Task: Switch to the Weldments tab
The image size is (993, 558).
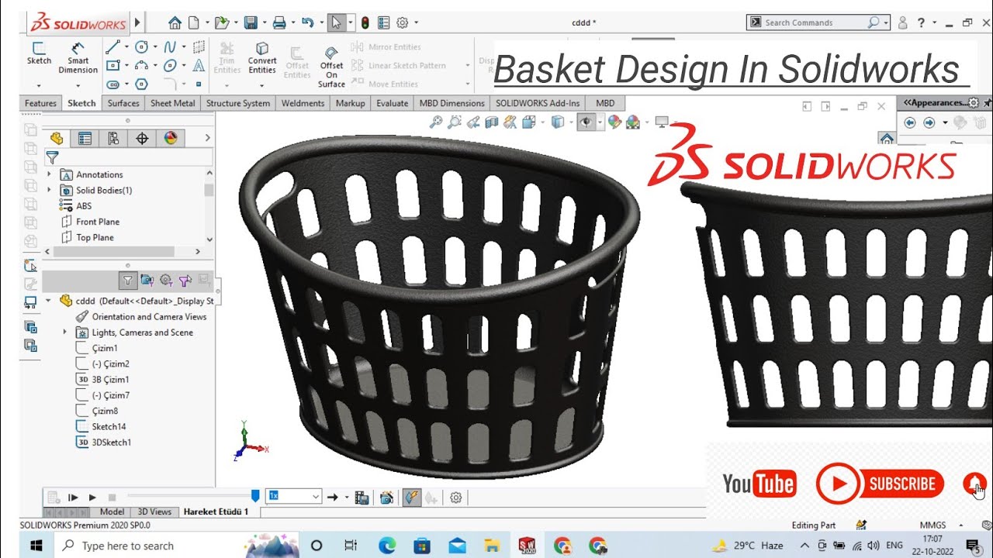Action: tap(303, 103)
